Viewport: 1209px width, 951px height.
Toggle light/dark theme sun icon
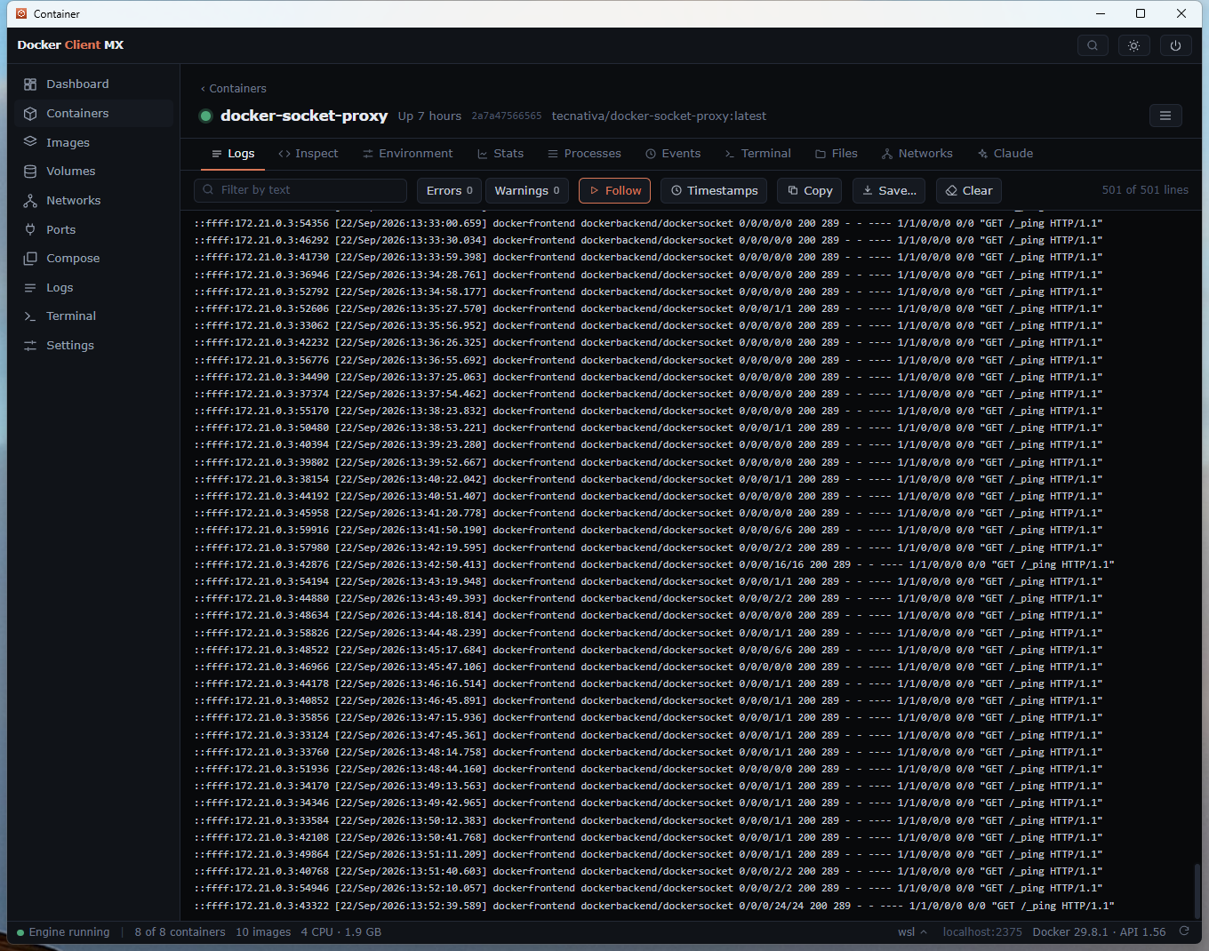coord(1134,45)
